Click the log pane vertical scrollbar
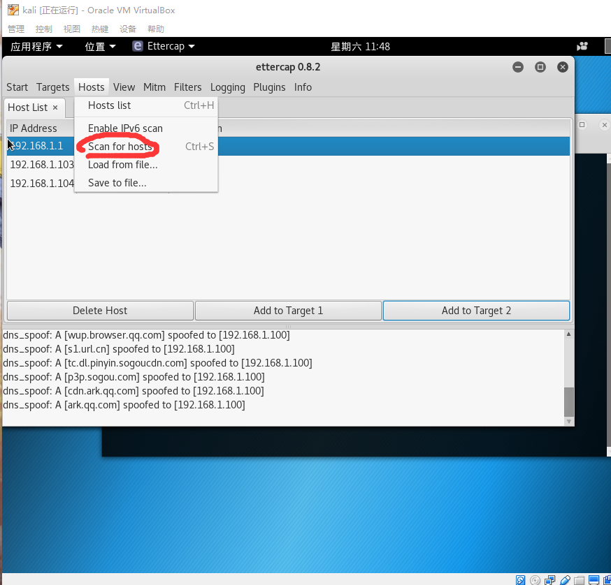This screenshot has height=585, width=611. click(568, 401)
